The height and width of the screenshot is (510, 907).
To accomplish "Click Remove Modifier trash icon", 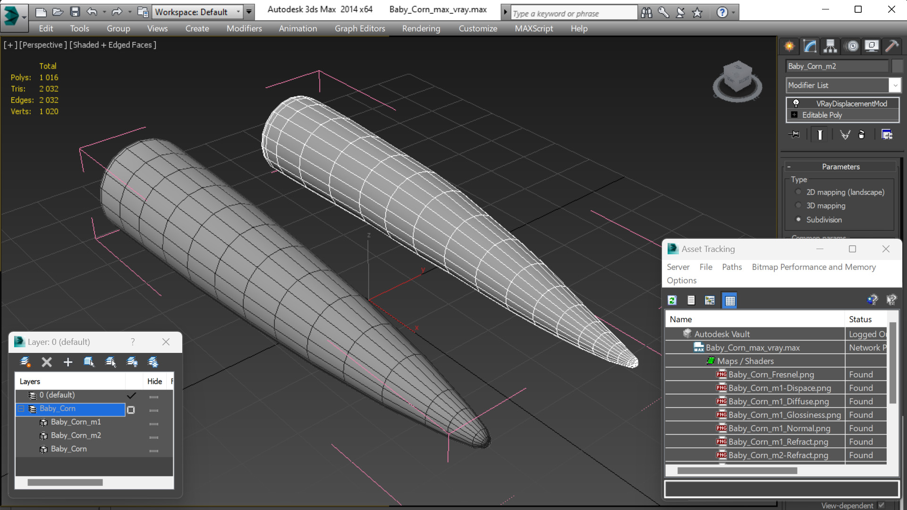I will click(x=862, y=134).
